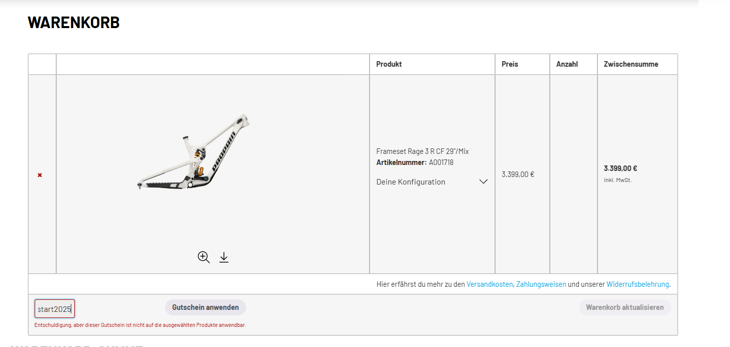Remove the frameset with the red X
The width and height of the screenshot is (730, 347).
click(40, 175)
